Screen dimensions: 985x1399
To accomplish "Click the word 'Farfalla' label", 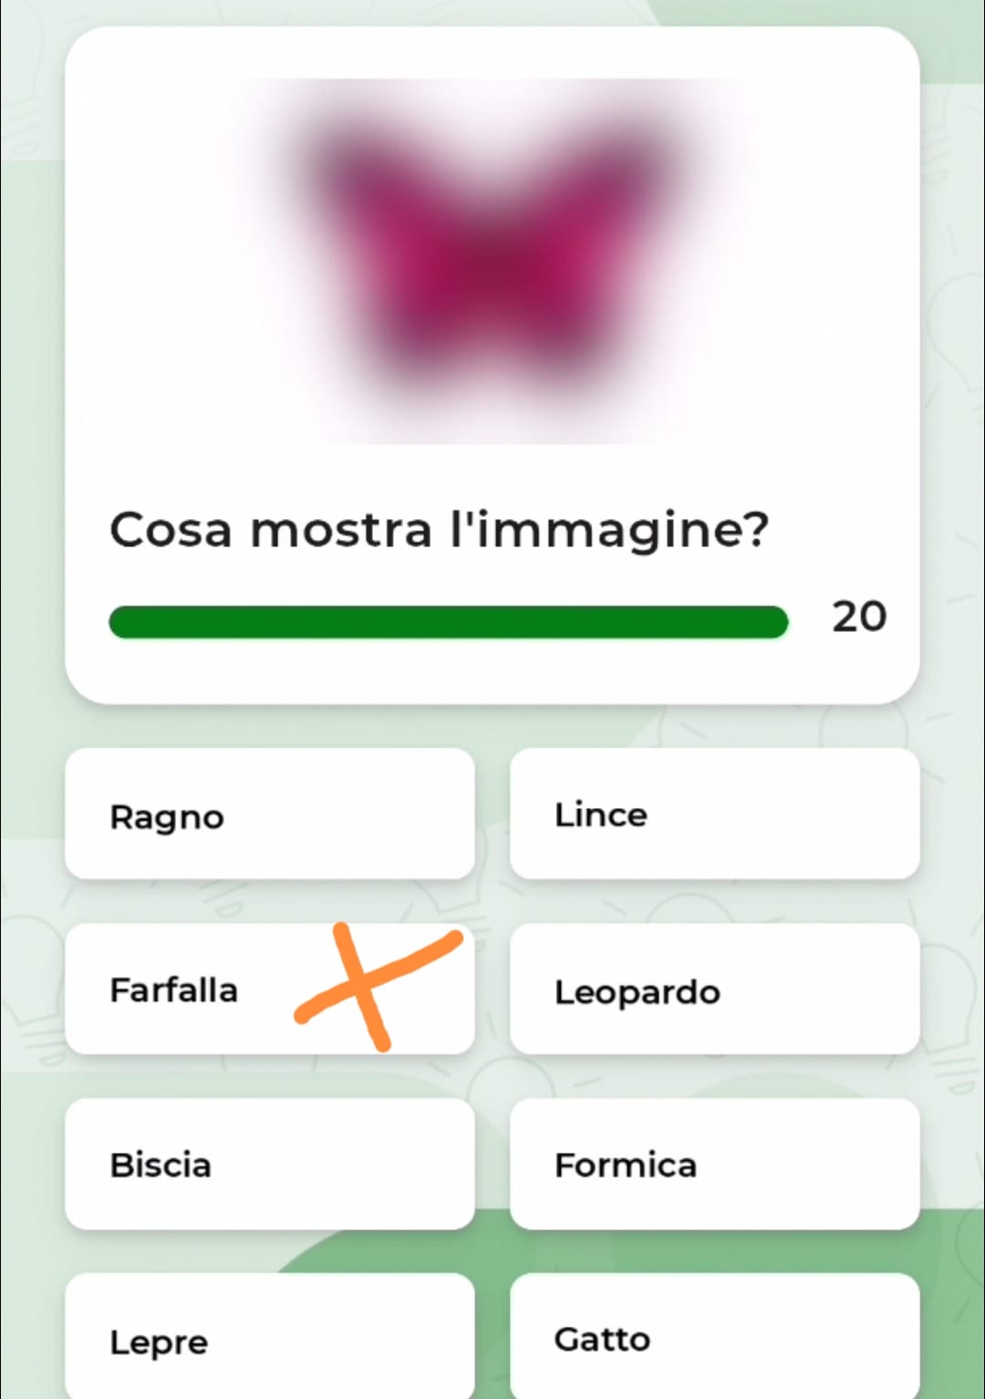I will pyautogui.click(x=173, y=990).
